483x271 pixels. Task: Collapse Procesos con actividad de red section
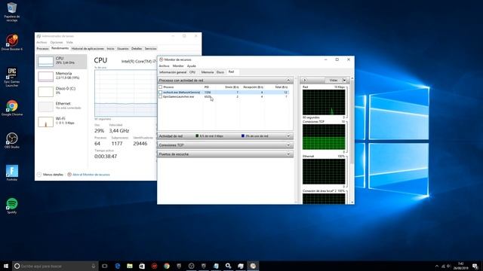click(288, 81)
